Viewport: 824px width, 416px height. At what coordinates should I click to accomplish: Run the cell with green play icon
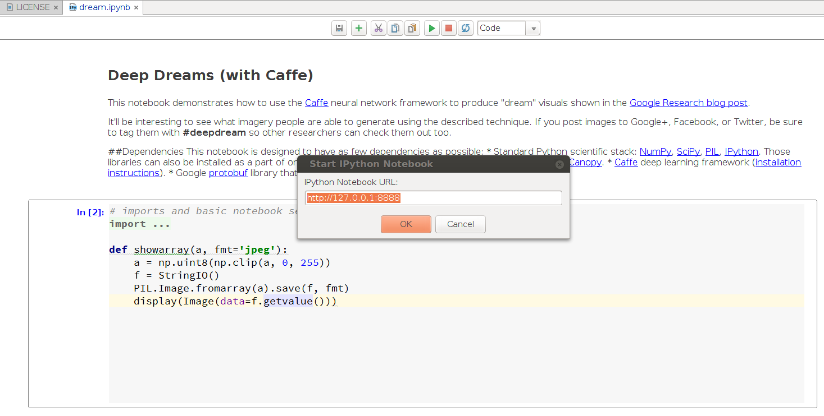point(431,28)
